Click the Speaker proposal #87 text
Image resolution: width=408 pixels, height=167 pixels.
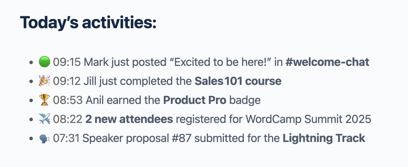[137, 138]
